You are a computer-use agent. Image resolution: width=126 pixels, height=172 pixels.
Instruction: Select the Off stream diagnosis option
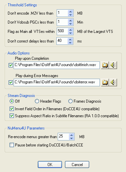[x=12, y=101]
